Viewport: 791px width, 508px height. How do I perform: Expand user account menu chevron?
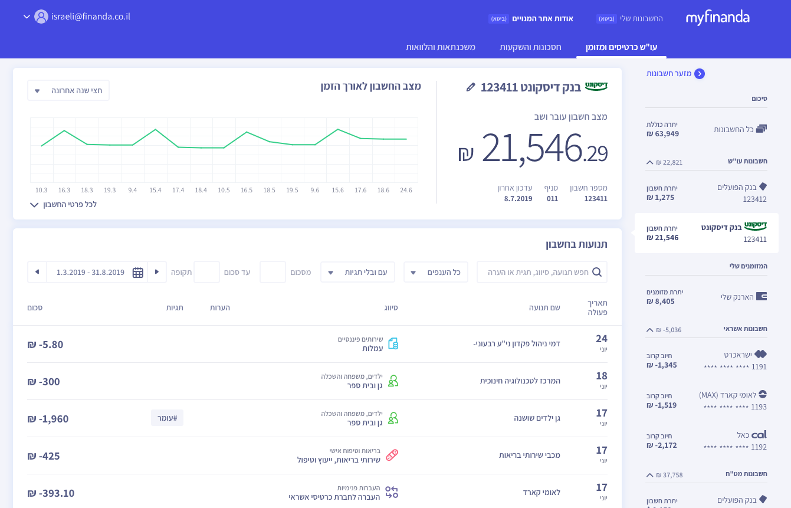[27, 17]
